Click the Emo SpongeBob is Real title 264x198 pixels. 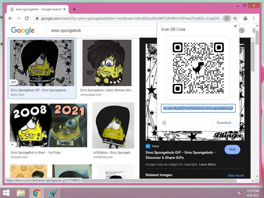pyautogui.click(x=36, y=153)
